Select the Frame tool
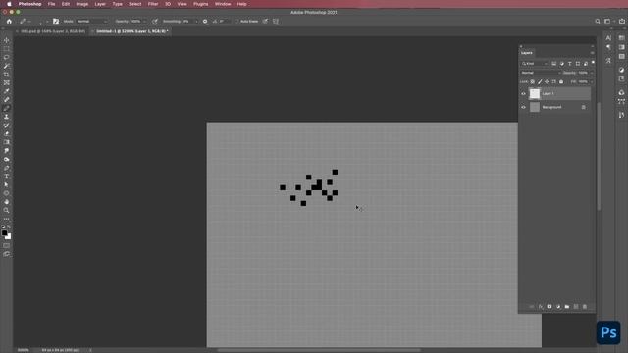The height and width of the screenshot is (353, 628). tap(7, 82)
